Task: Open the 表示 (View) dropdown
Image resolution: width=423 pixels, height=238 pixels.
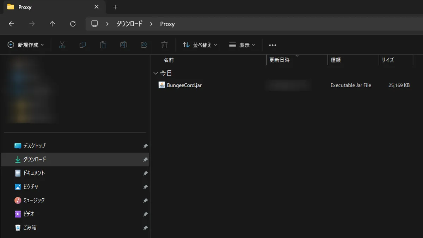Action: (x=242, y=44)
